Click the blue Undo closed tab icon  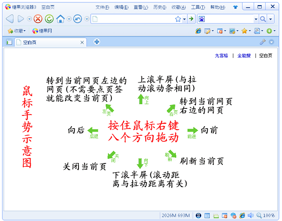pyautogui.click(x=78, y=19)
